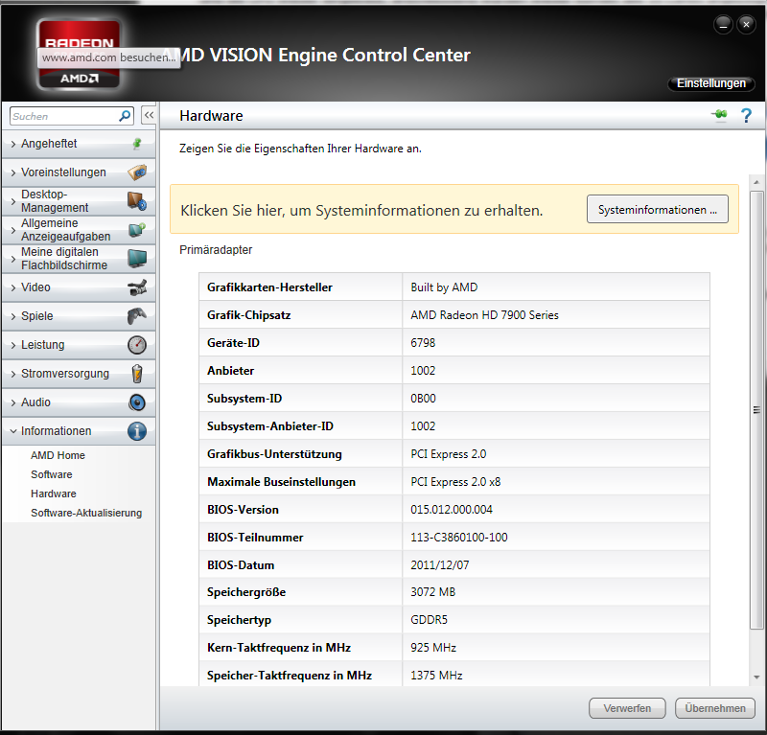Image resolution: width=767 pixels, height=735 pixels.
Task: Click the Übernehmen button
Action: [715, 708]
